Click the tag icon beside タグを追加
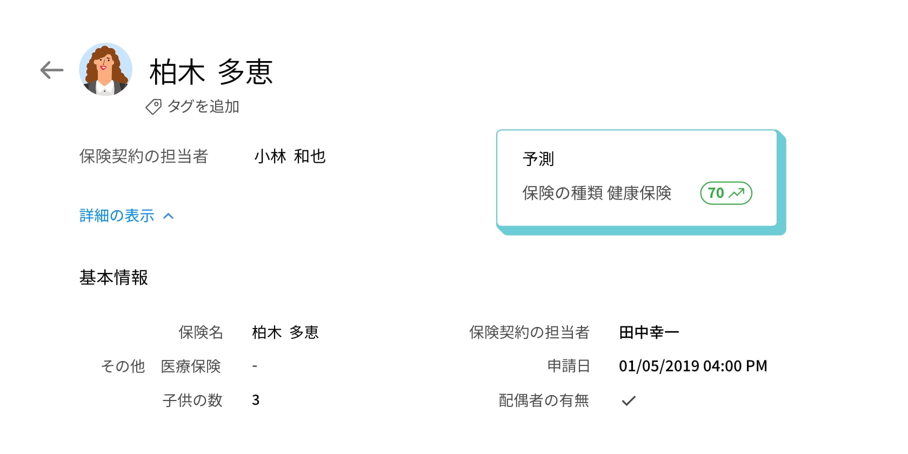The width and height of the screenshot is (908, 454). (153, 107)
